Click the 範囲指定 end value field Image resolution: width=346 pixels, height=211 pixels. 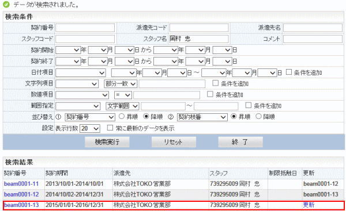pyautogui.click(x=216, y=106)
